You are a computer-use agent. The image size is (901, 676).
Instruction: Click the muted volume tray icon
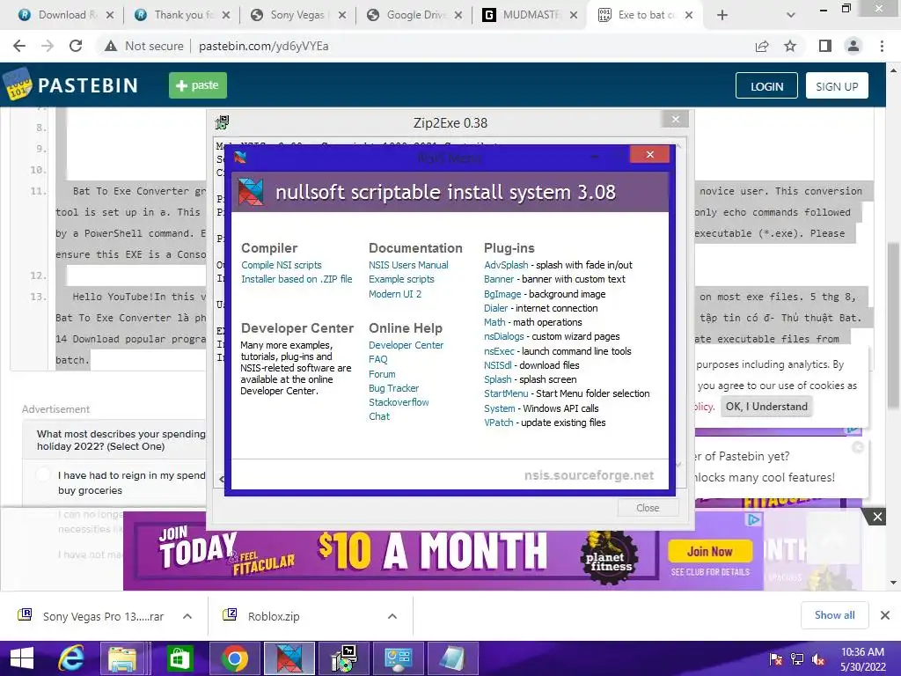pyautogui.click(x=817, y=659)
